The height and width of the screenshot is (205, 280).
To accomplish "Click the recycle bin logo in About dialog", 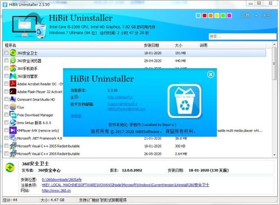I will pyautogui.click(x=184, y=101).
